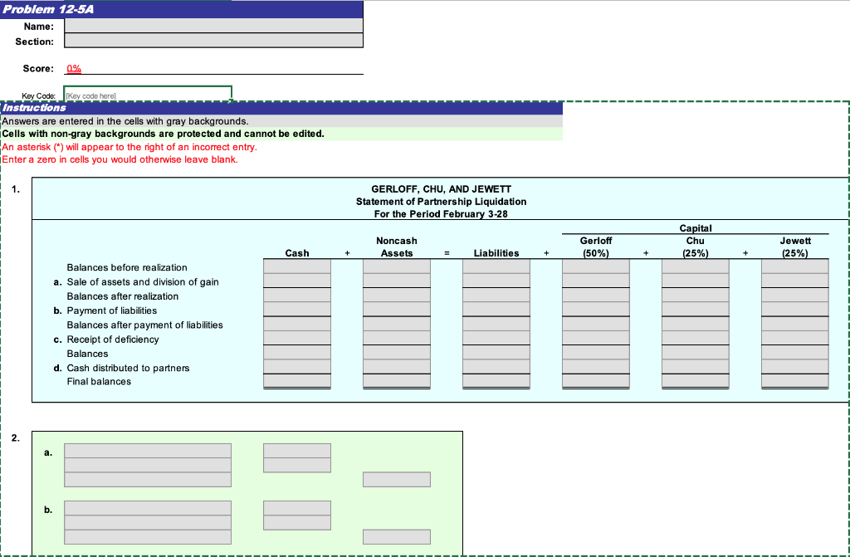The width and height of the screenshot is (850, 557).
Task: Click the 'Noncash Assets' column header
Action: [x=397, y=247]
